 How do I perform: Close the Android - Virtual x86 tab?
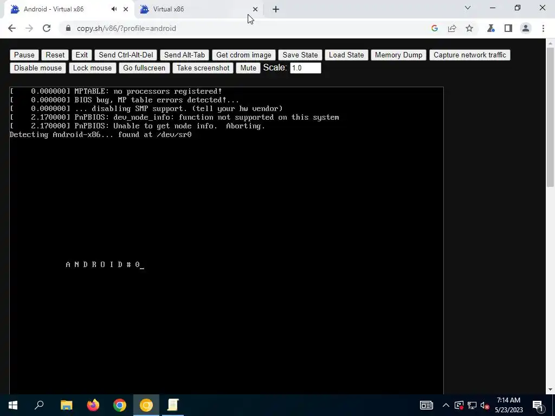126,9
